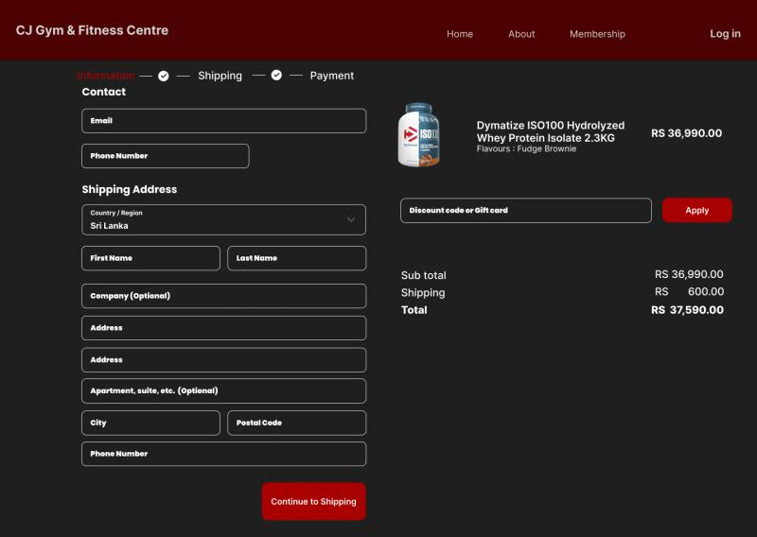The image size is (757, 537).
Task: Click the Log in link
Action: pos(725,33)
